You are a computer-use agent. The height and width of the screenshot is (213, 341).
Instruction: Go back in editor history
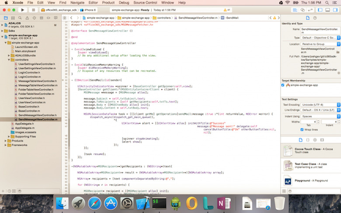pos(71,18)
